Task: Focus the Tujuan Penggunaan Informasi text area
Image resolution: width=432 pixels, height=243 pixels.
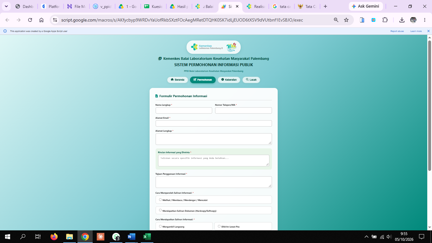Action: pyautogui.click(x=214, y=182)
